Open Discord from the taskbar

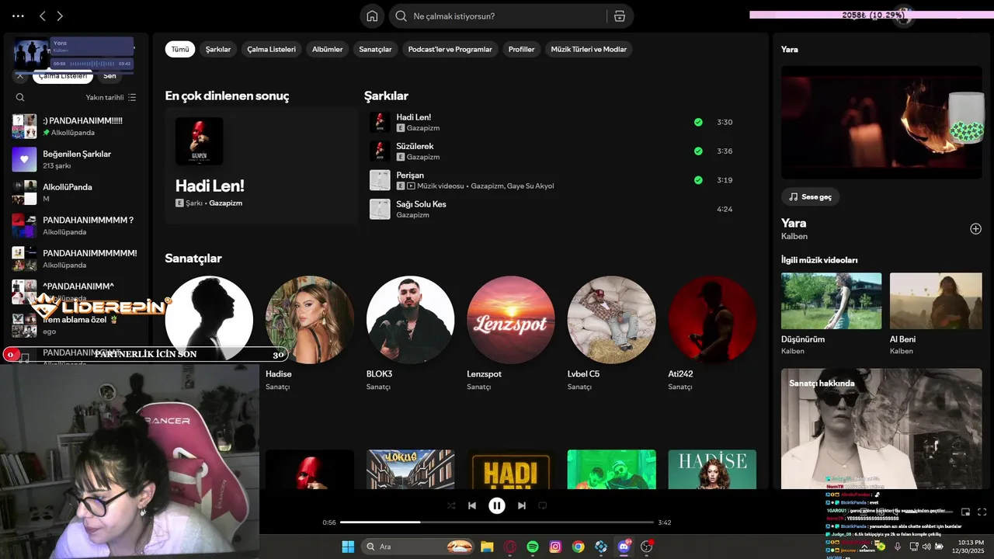click(x=624, y=547)
